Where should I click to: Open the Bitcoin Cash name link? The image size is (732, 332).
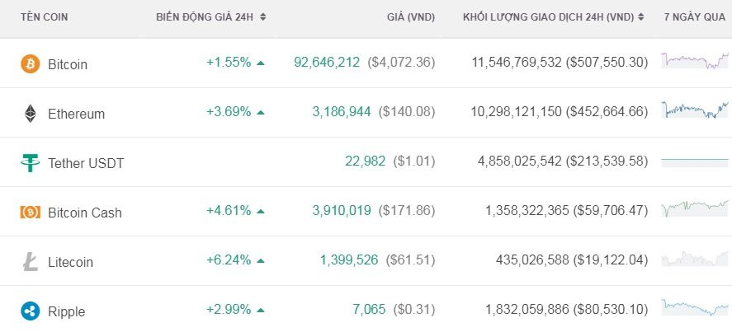84,213
